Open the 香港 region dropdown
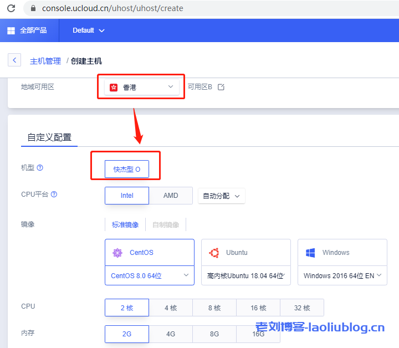Image resolution: width=399 pixels, height=348 pixels. tap(143, 87)
